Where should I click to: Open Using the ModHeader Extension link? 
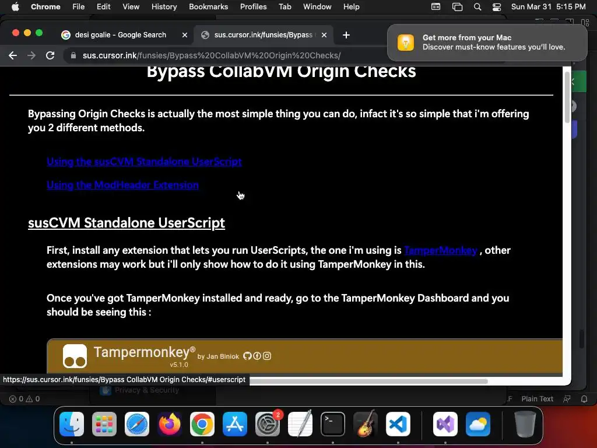(122, 185)
